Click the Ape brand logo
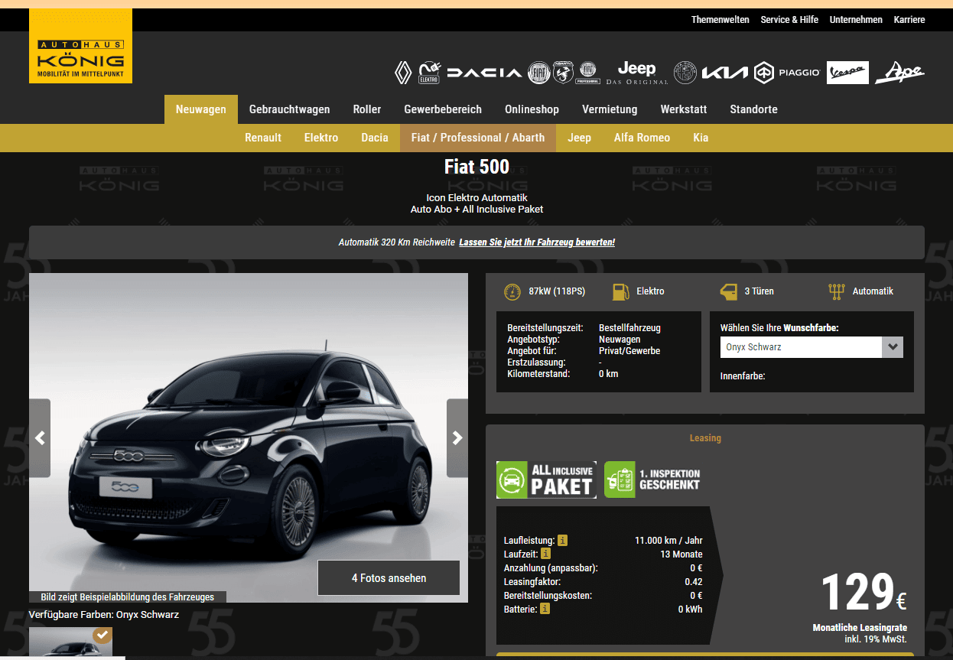 coord(900,73)
